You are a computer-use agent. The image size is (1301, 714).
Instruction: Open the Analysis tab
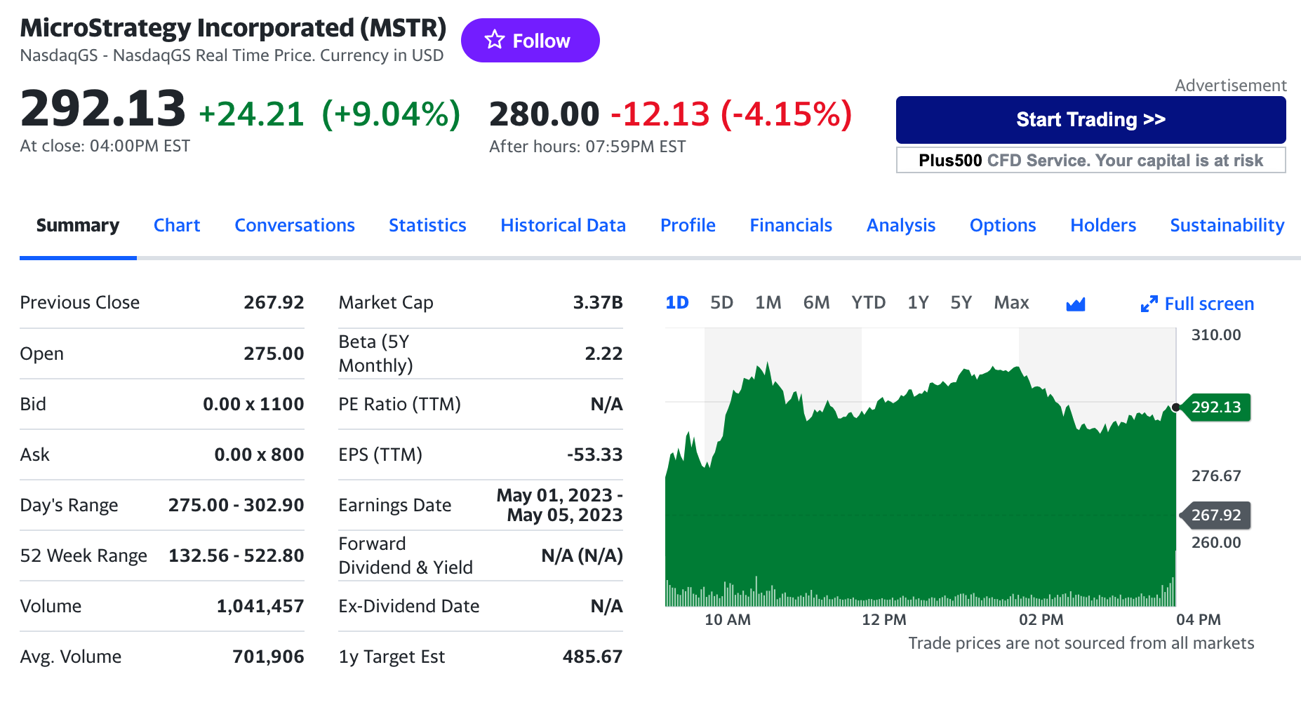click(901, 225)
